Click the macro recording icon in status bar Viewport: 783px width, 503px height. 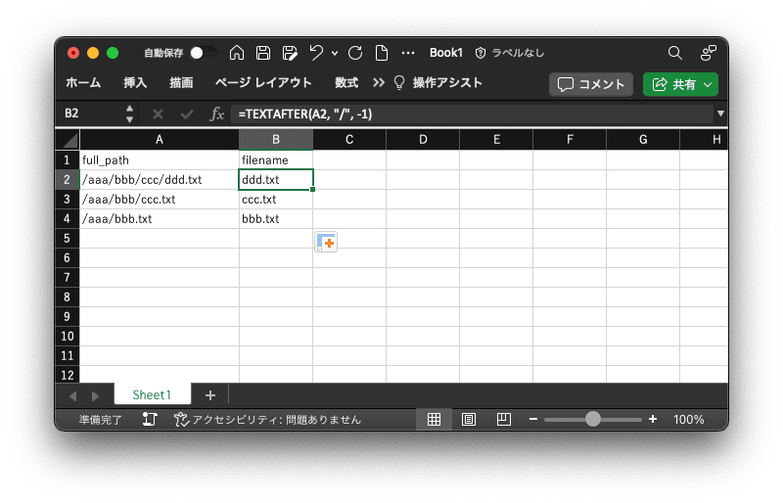click(x=150, y=420)
